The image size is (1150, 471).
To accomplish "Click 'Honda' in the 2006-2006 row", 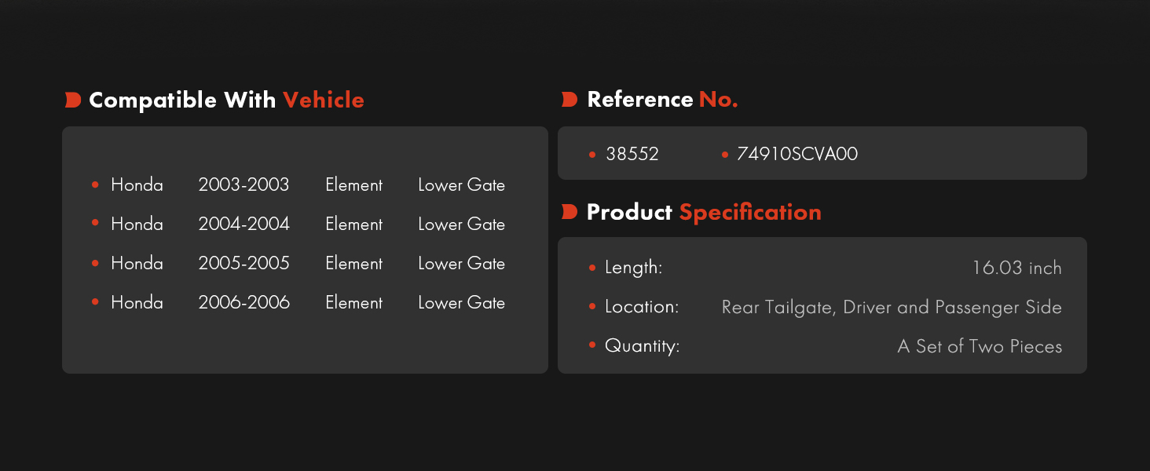I will click(137, 303).
